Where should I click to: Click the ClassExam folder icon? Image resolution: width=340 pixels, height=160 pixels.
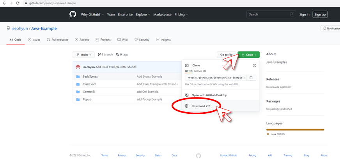[x=78, y=84]
